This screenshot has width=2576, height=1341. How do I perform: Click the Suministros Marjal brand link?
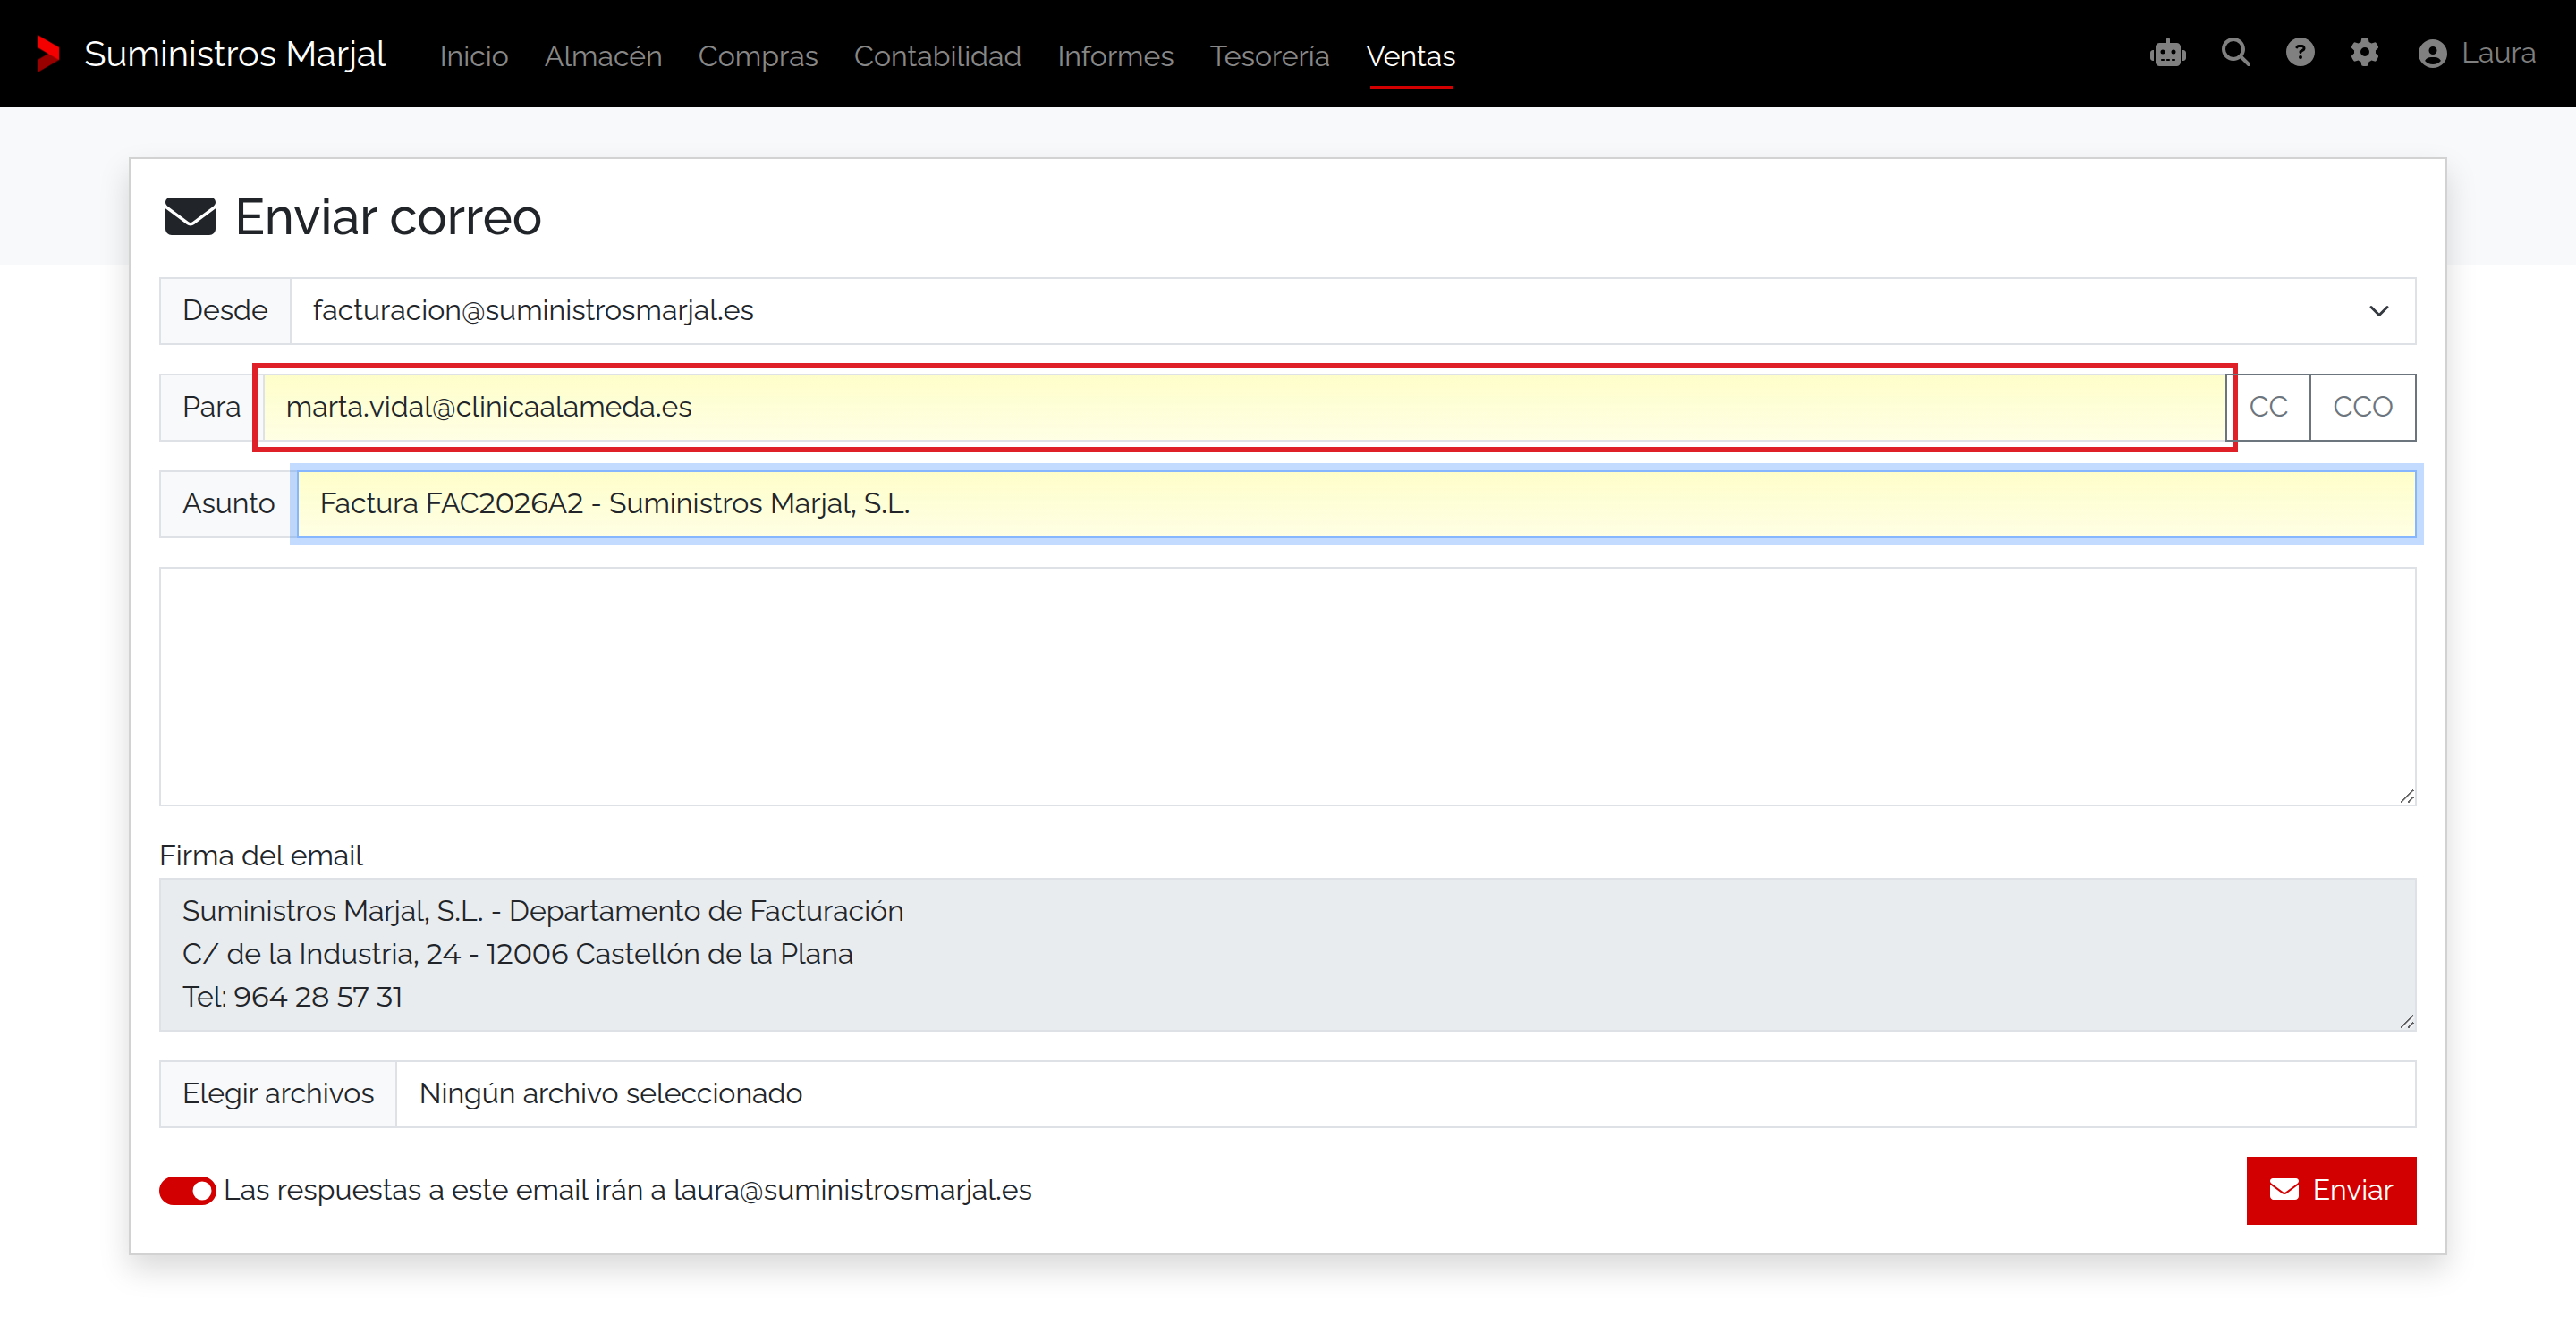click(x=235, y=54)
